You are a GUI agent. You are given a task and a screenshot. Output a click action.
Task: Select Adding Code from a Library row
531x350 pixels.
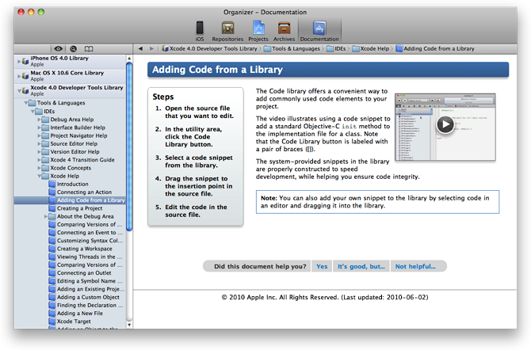point(70,200)
